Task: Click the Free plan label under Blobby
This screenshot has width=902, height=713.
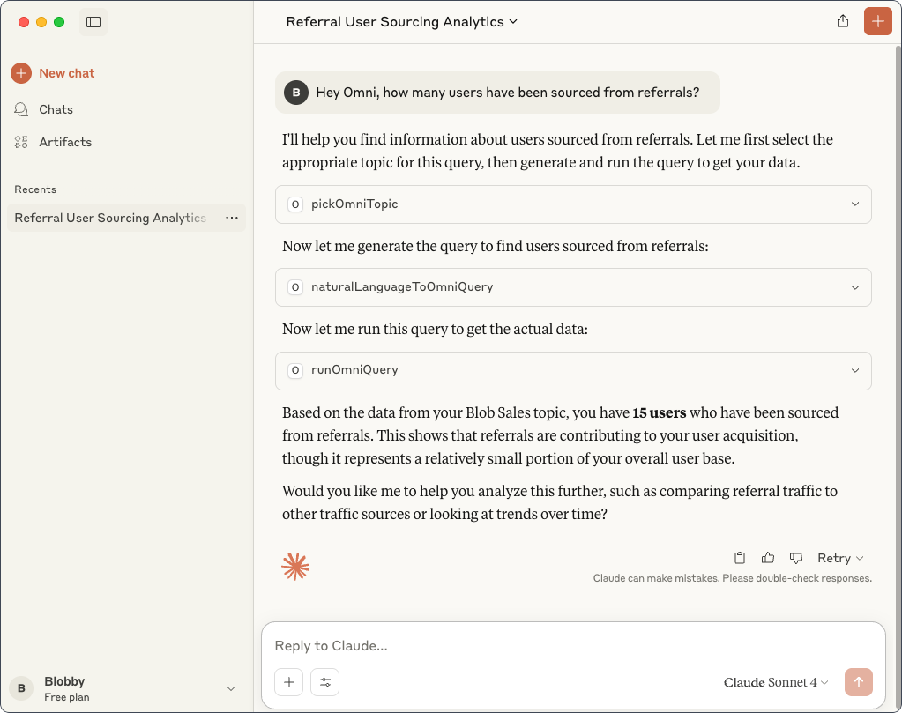Action: pos(67,697)
